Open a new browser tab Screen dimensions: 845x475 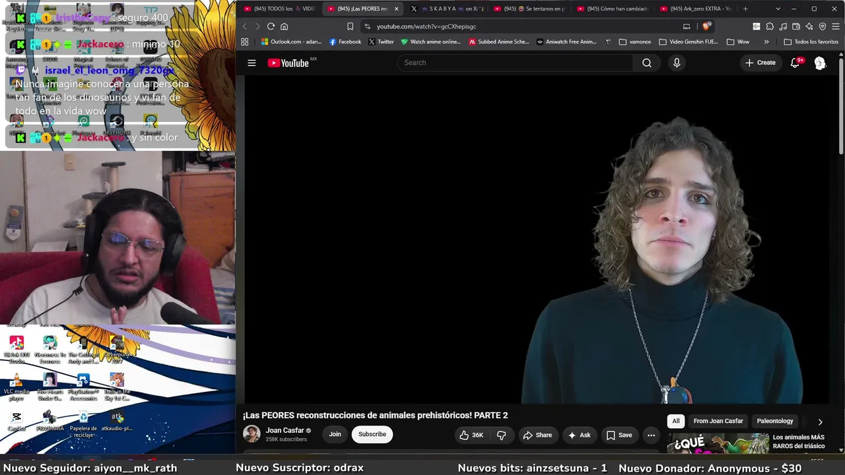click(x=745, y=9)
